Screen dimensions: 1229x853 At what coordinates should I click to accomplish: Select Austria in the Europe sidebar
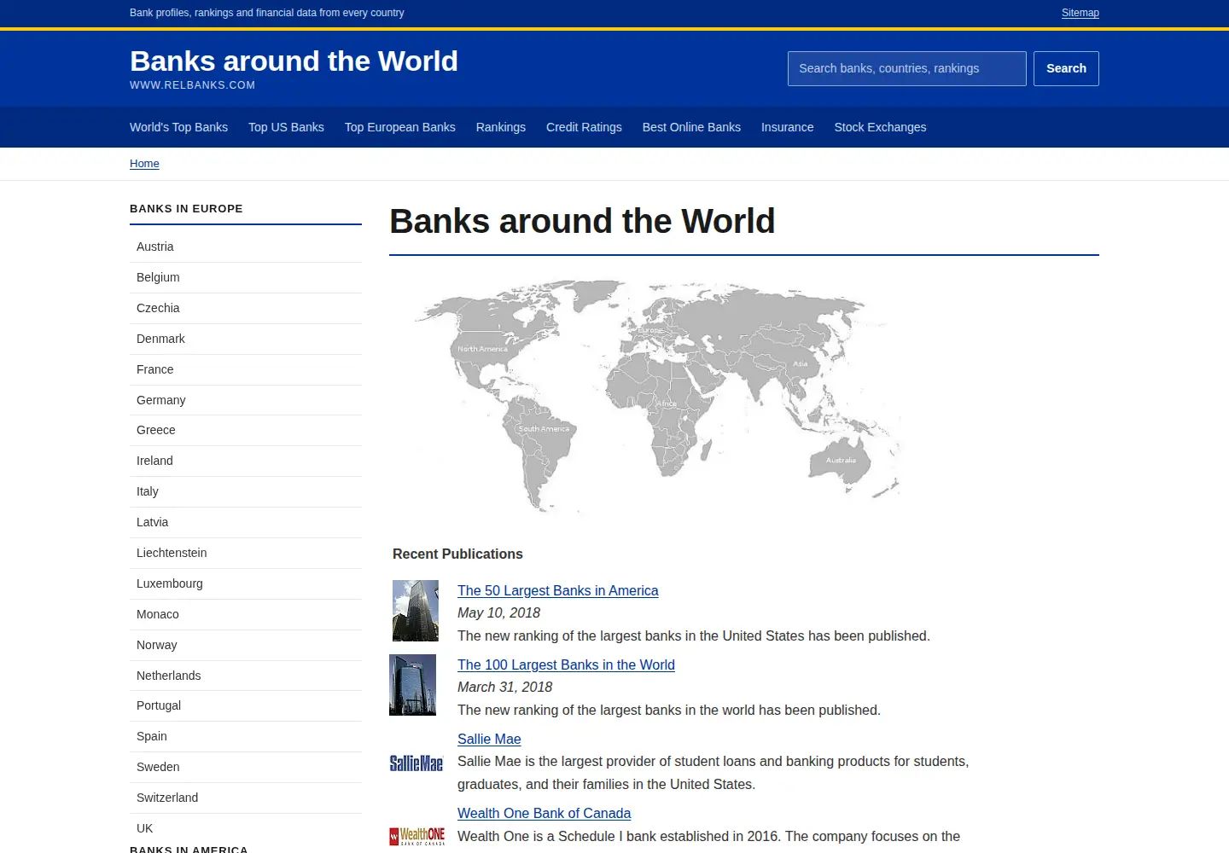tap(246, 247)
